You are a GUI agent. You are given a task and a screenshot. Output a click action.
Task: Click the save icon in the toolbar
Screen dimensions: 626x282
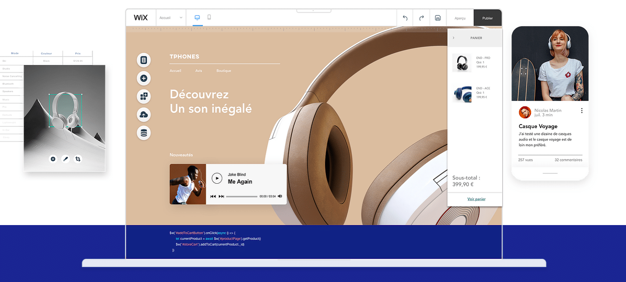(438, 17)
